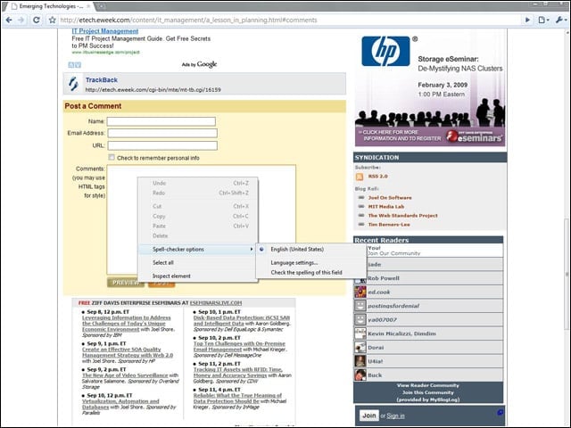Click the Join button

[x=368, y=416]
